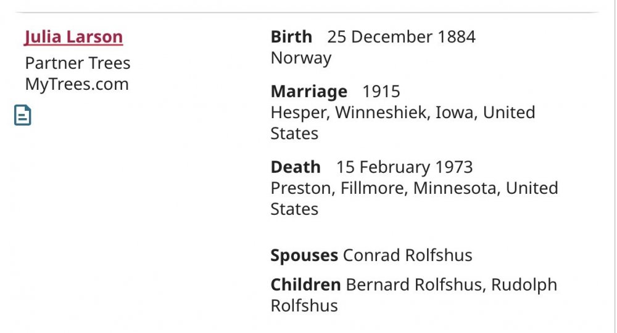Viewport: 617px width, 333px height.
Task: Open the Julia Larson record link
Action: (x=73, y=37)
